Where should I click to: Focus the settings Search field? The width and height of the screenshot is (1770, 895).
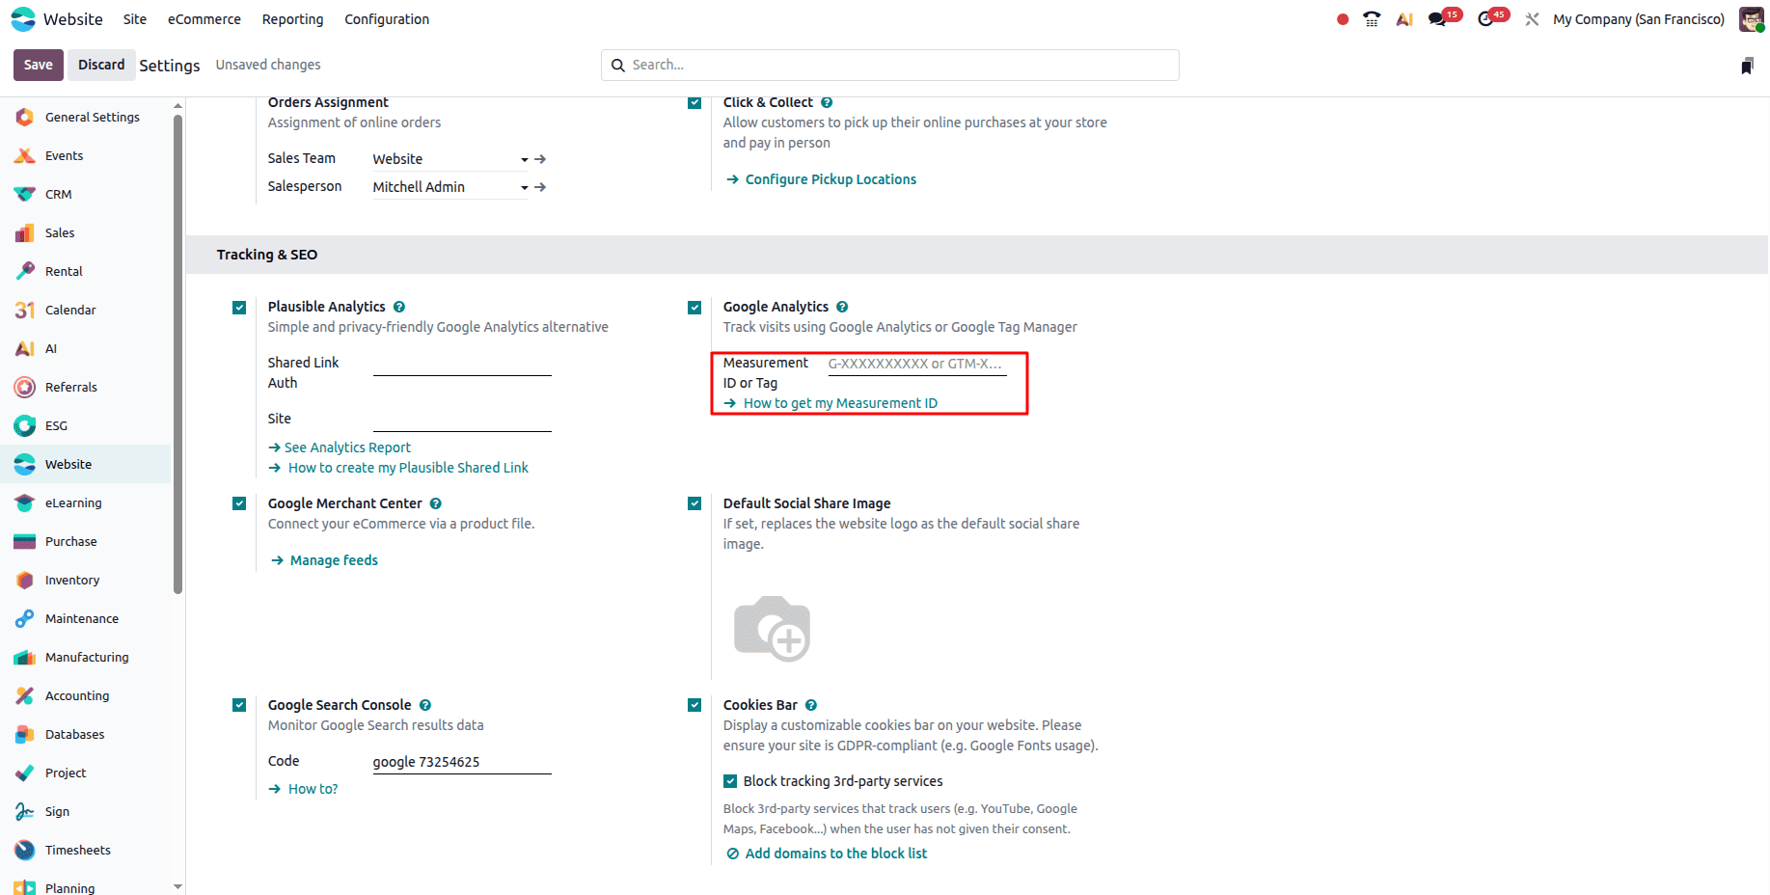click(x=889, y=65)
